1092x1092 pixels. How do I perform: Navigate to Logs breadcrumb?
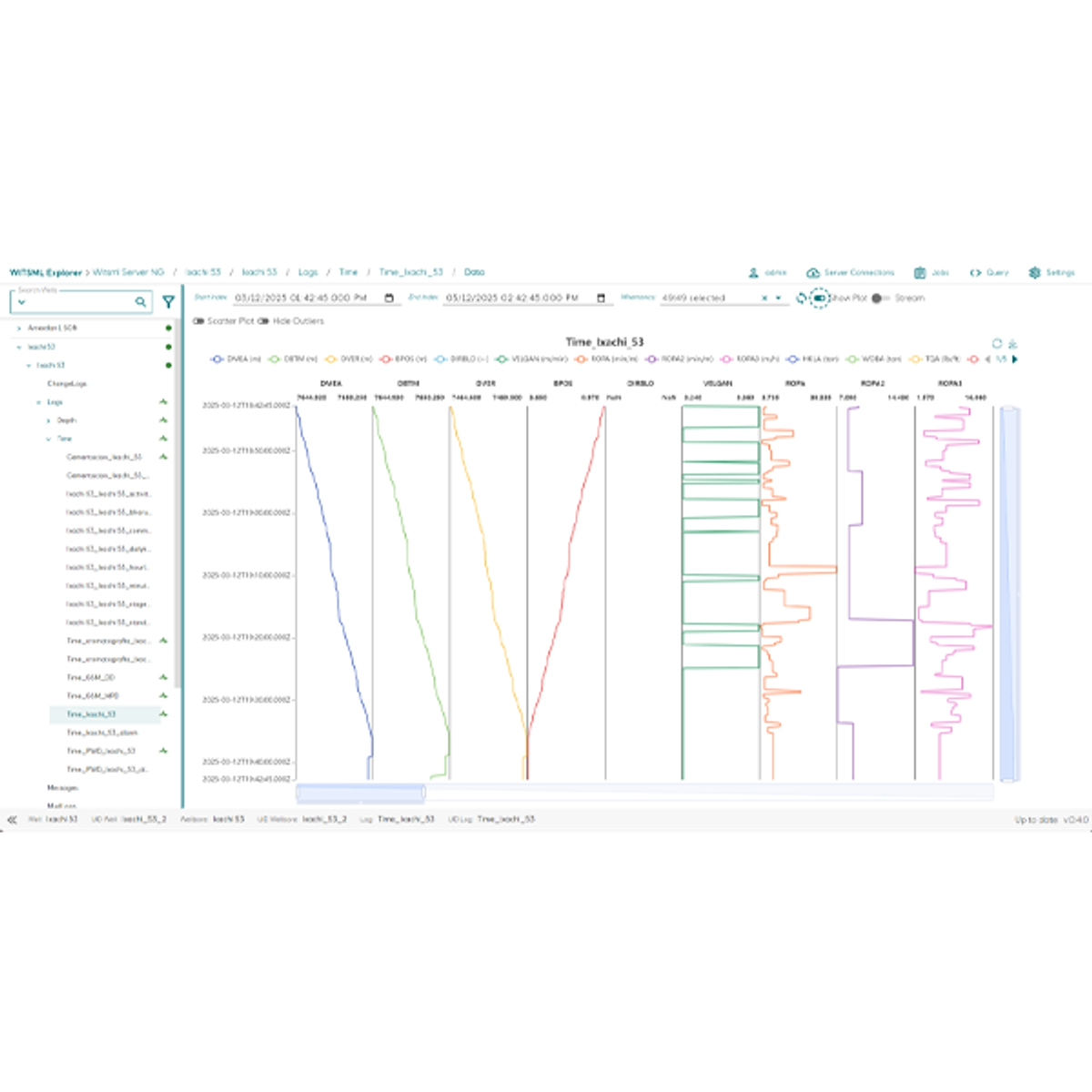(308, 272)
